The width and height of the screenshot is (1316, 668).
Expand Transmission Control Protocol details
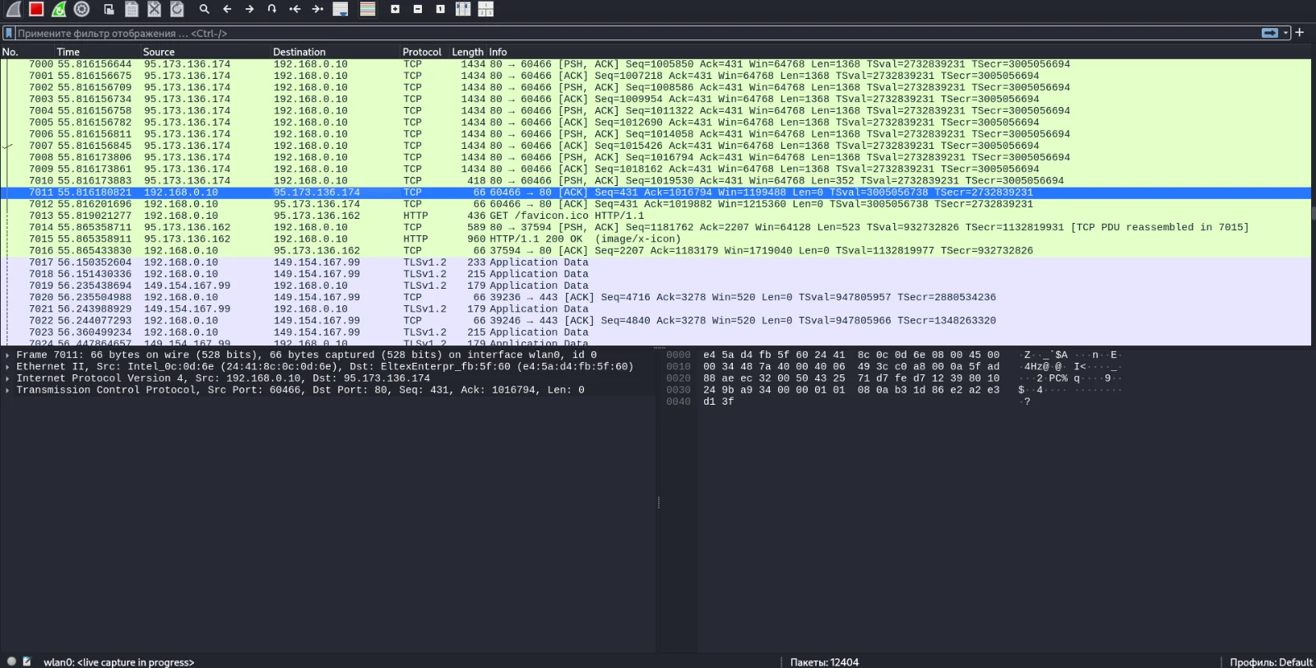coord(7,390)
